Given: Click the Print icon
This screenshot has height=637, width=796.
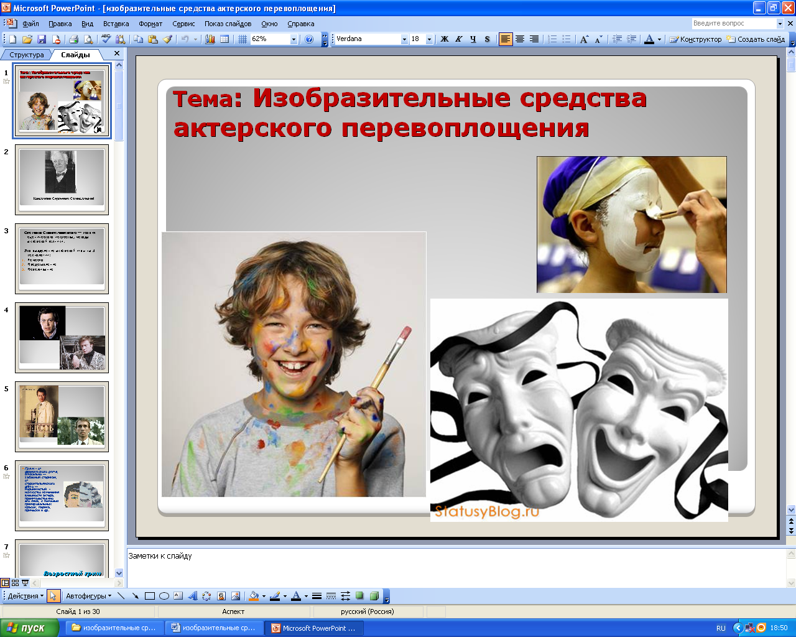Looking at the screenshot, I should click(73, 39).
